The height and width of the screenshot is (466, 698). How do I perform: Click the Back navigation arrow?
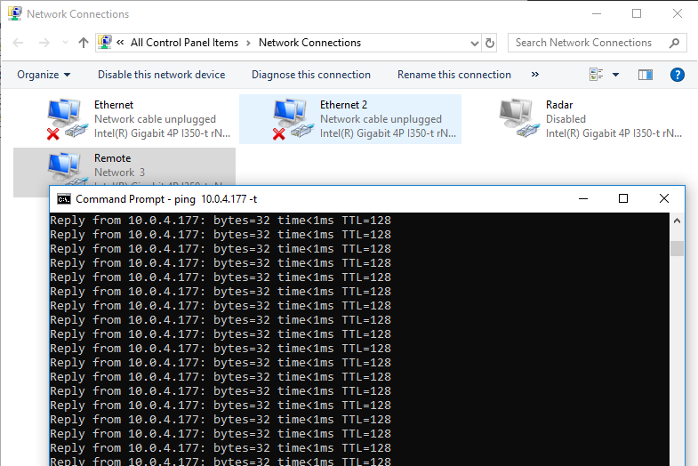(18, 43)
